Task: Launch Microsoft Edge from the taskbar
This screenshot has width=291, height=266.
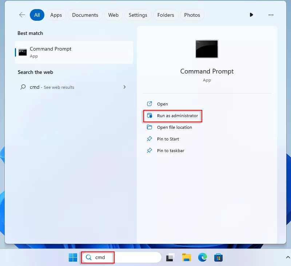Action: (203, 258)
